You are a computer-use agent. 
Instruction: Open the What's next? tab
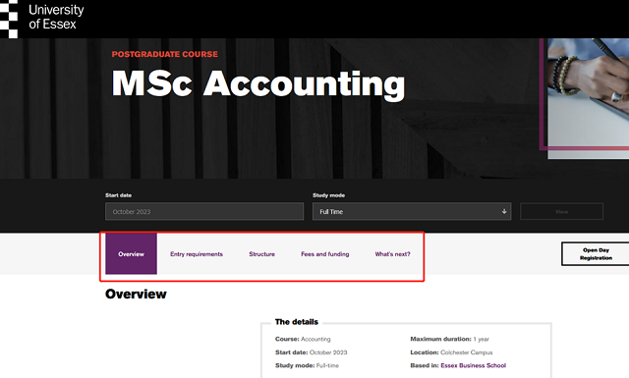click(393, 254)
